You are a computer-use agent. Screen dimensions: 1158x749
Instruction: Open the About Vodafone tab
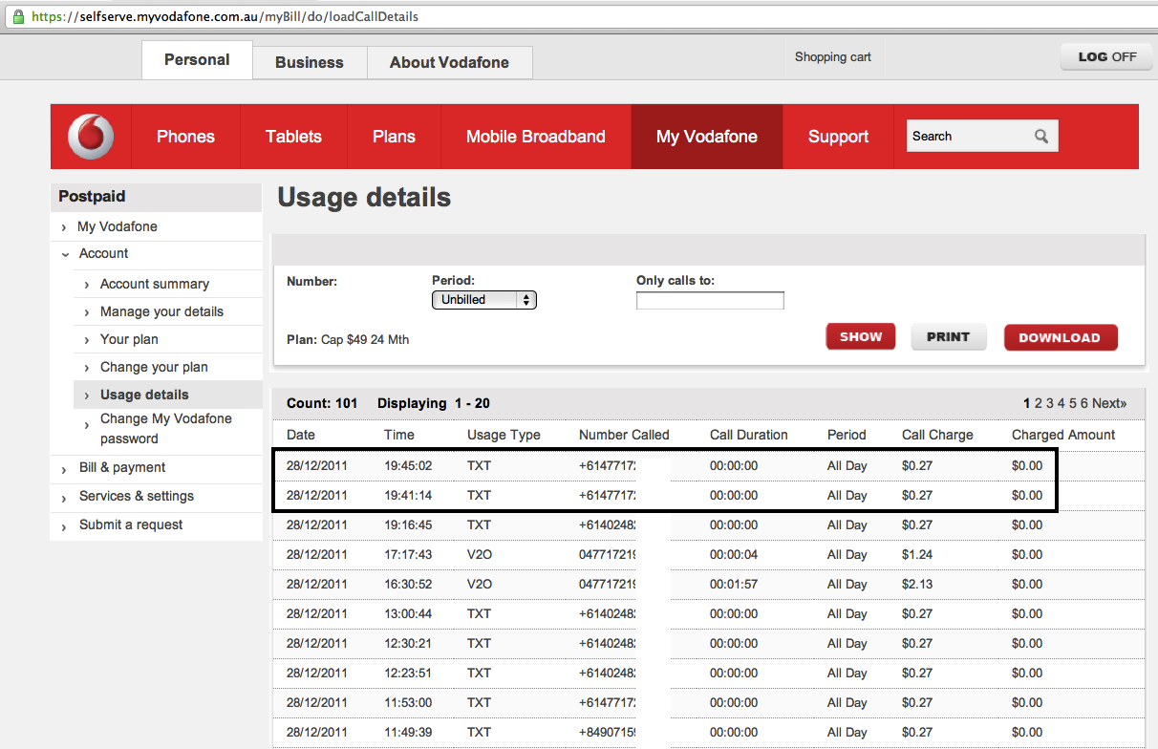(449, 62)
